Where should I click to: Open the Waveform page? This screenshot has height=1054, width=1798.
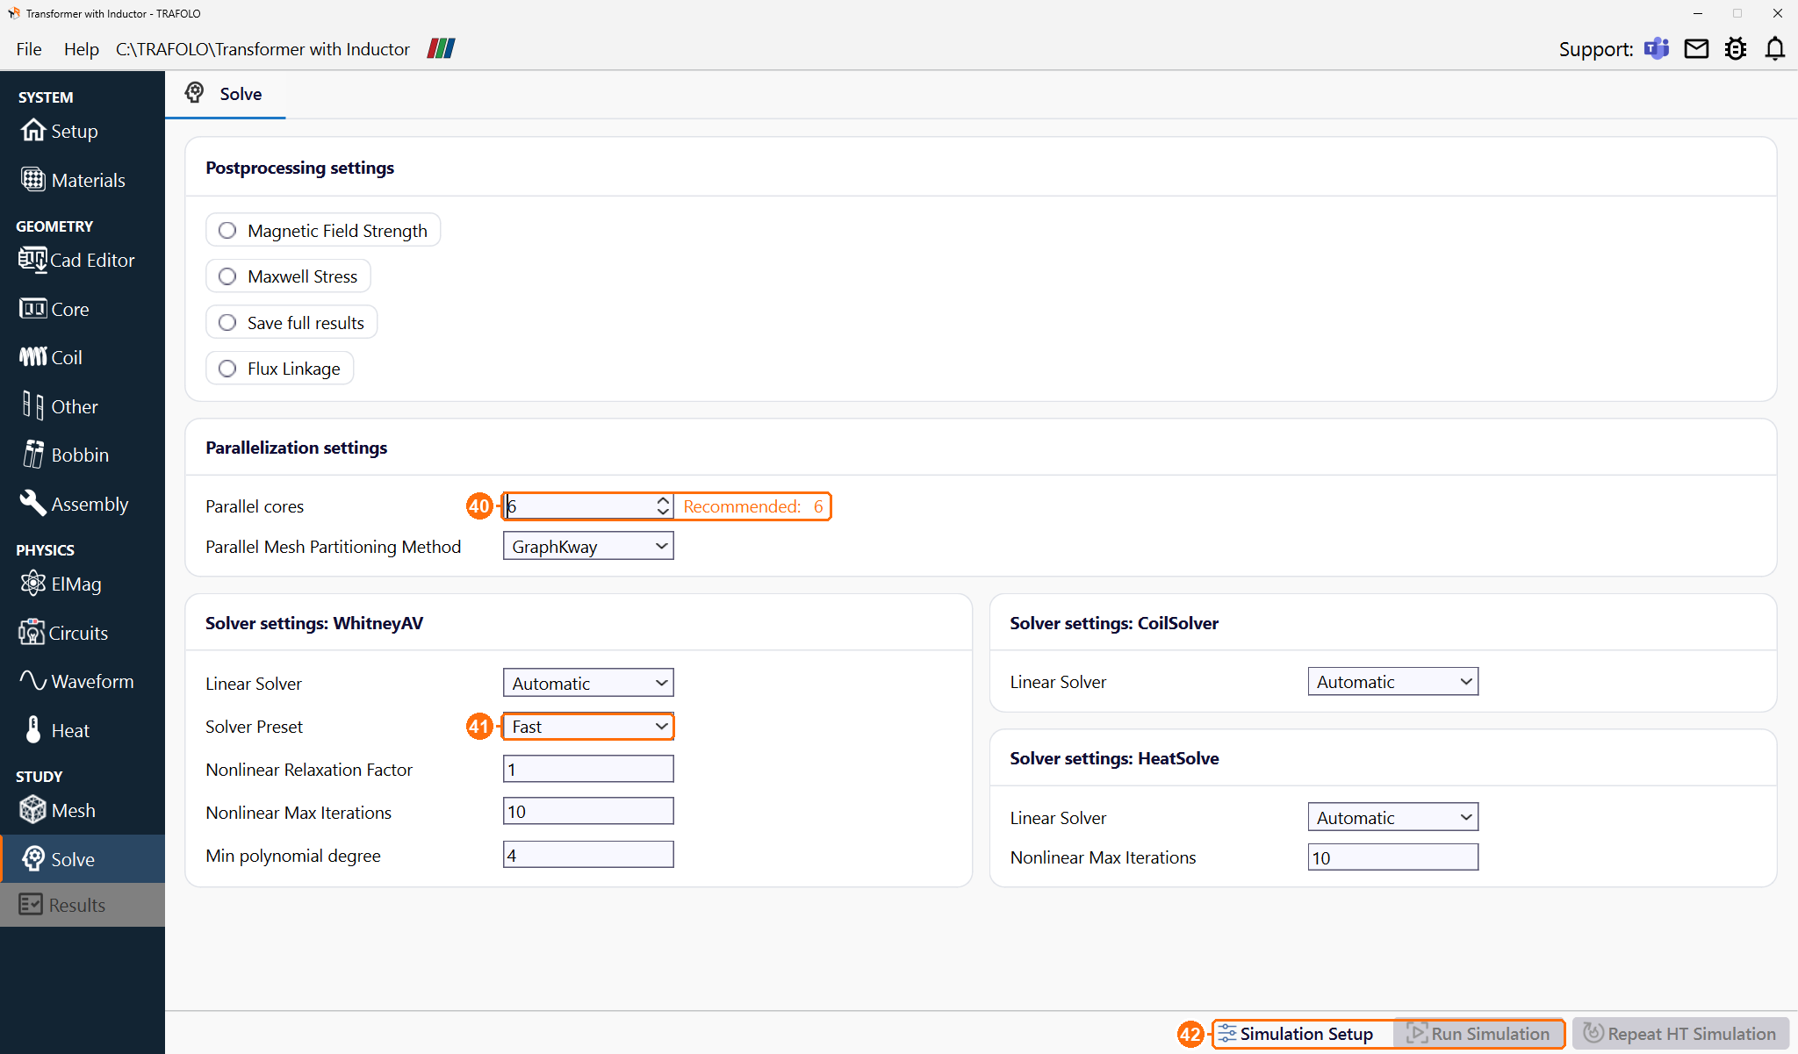(76, 681)
